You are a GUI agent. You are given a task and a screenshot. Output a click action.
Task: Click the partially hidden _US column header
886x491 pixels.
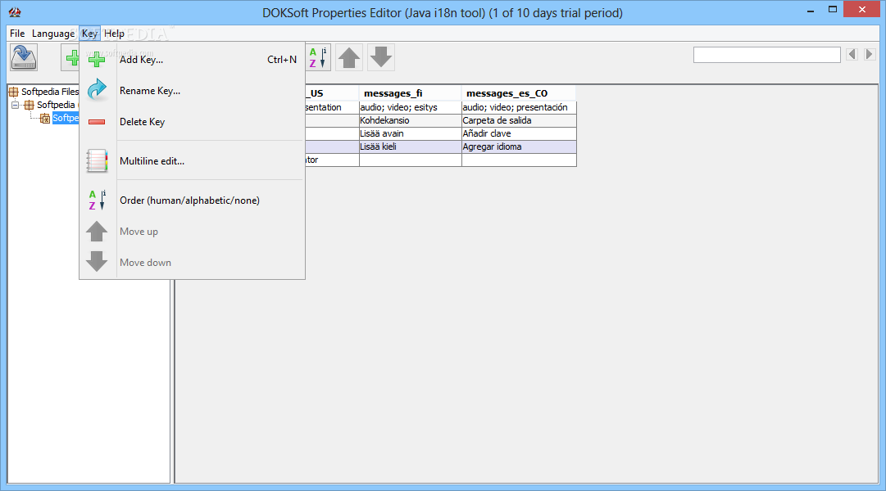[x=332, y=93]
